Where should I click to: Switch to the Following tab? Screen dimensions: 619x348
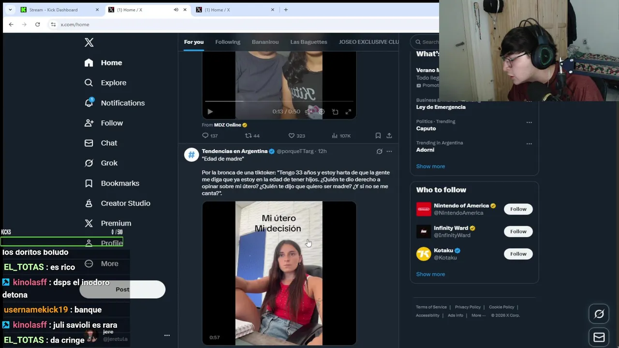[228, 42]
